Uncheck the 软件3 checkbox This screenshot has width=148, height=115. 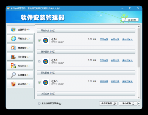click(x=39, y=82)
